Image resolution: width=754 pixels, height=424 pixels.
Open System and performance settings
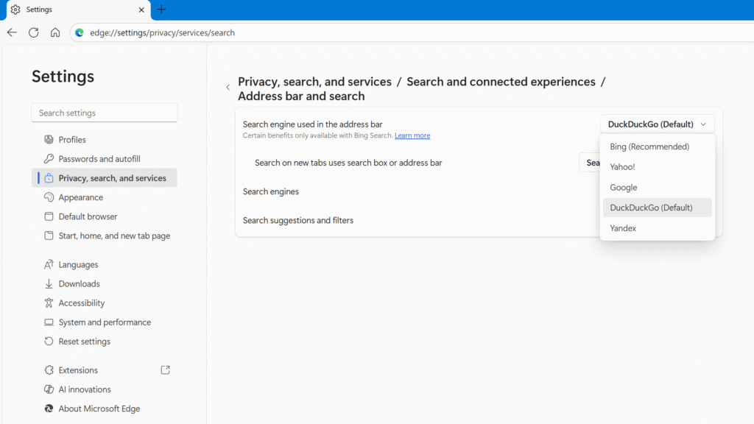[x=105, y=322]
